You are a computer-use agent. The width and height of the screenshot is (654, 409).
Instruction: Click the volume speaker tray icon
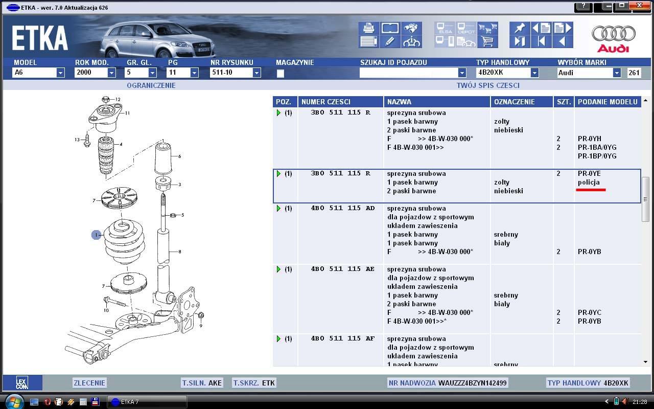click(624, 402)
